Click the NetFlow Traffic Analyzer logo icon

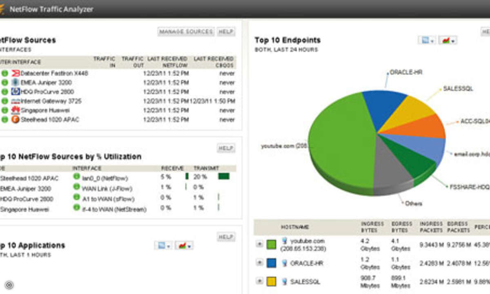pos(2,9)
